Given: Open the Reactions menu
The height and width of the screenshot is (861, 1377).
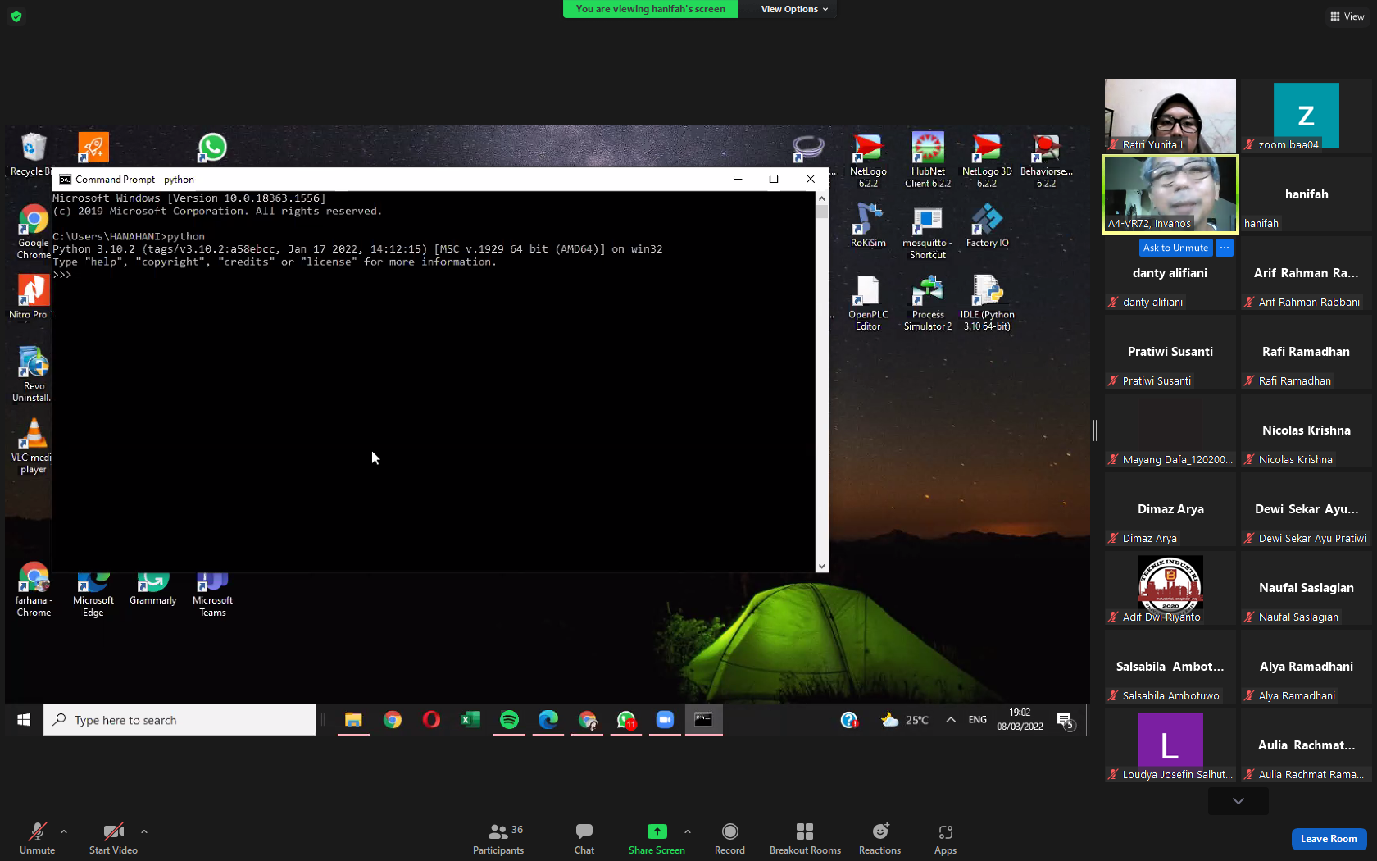Looking at the screenshot, I should tap(879, 839).
